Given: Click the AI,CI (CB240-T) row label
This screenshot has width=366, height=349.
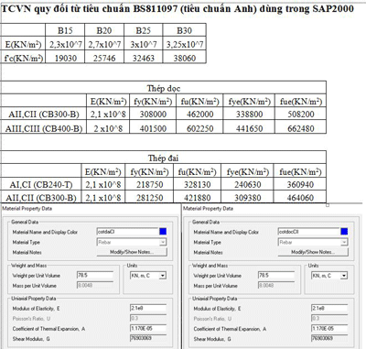Looking at the screenshot, I should click(x=41, y=184).
